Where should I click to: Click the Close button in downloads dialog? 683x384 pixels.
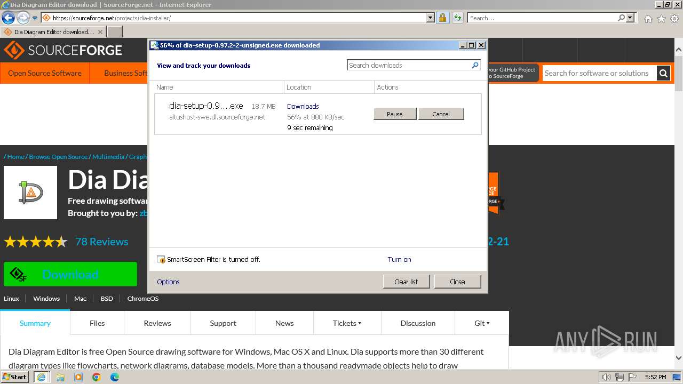457,282
